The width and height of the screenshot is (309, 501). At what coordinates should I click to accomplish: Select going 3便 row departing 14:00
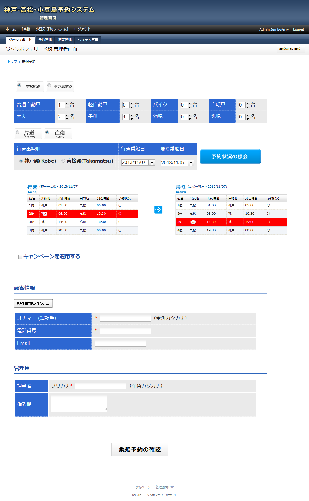pyautogui.click(x=83, y=222)
